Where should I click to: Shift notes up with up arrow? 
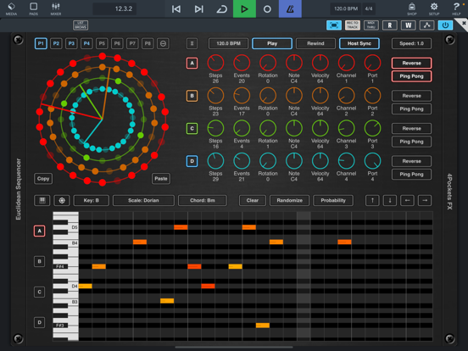(372, 200)
